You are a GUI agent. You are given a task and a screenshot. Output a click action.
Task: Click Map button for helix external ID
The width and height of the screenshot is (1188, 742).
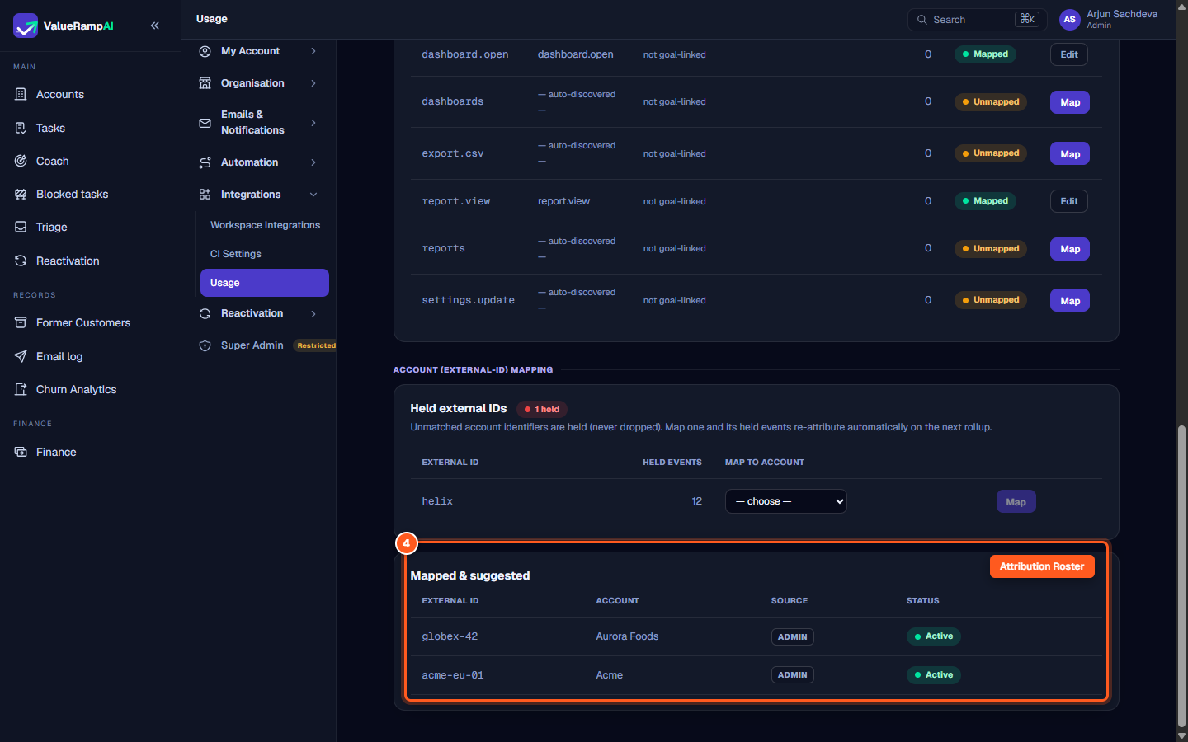click(x=1016, y=502)
